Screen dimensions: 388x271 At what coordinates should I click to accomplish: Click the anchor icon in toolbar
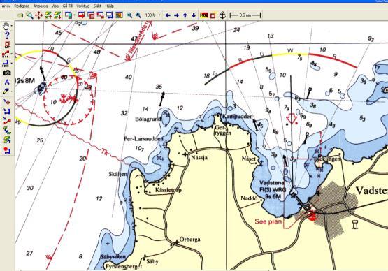223,15
